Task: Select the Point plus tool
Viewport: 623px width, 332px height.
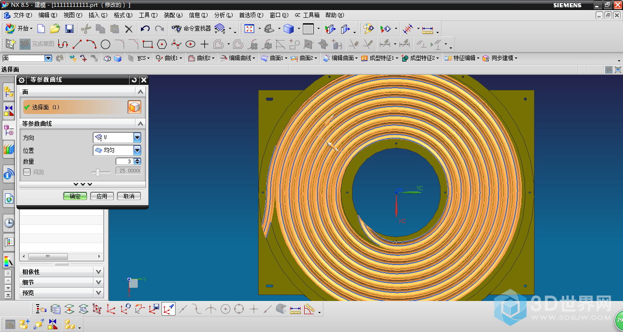Action: pos(204,44)
